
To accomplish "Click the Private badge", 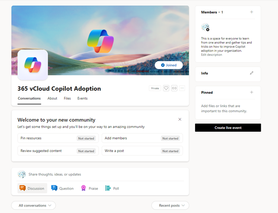I will [155, 88].
